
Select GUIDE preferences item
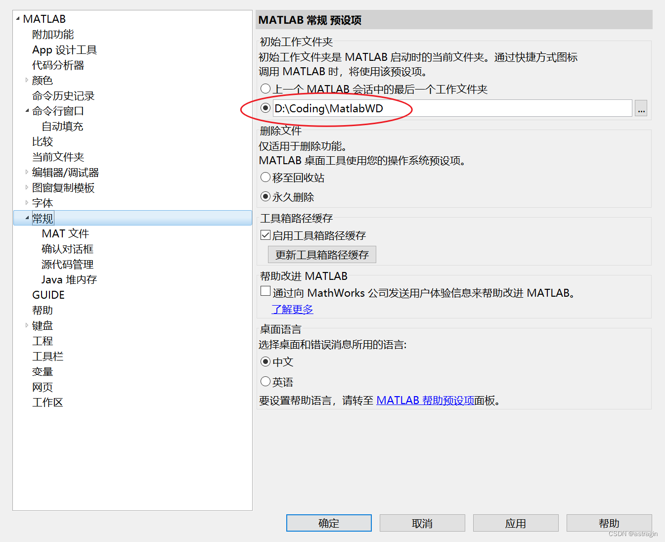48,294
